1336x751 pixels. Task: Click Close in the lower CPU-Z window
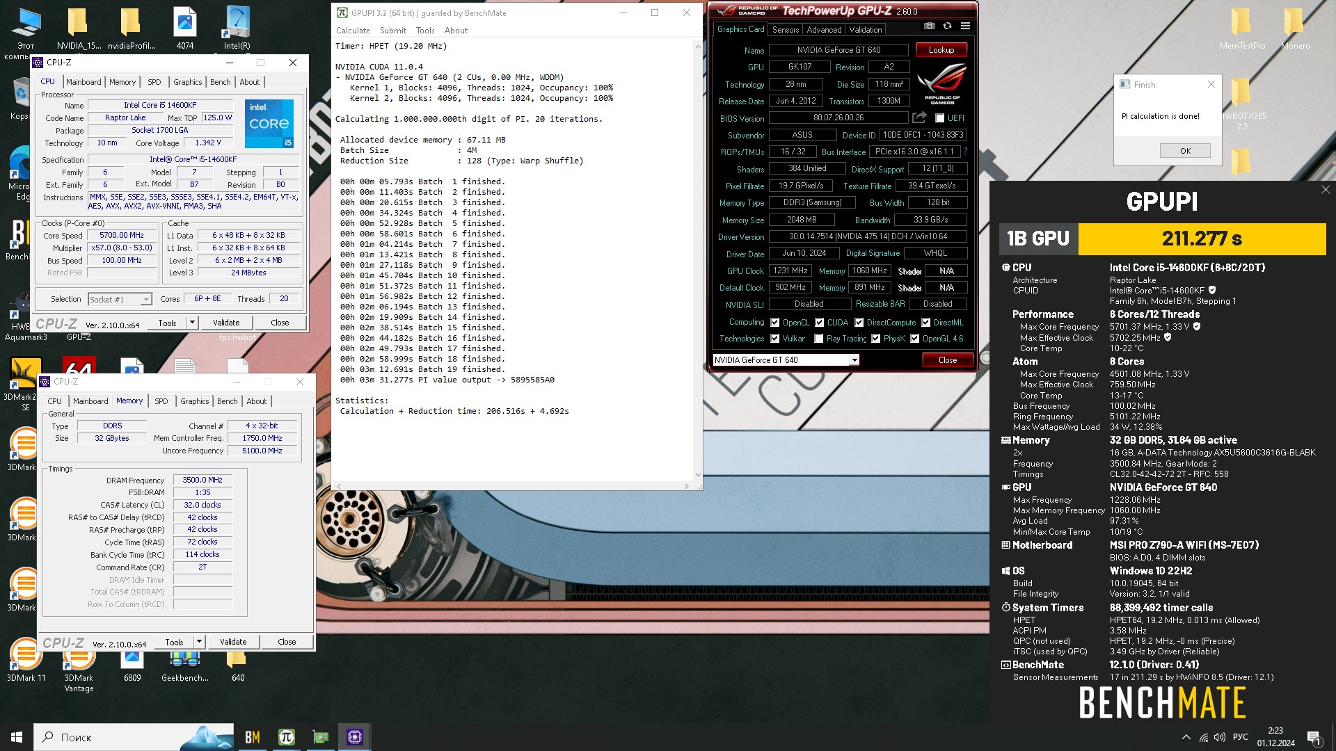click(x=287, y=642)
